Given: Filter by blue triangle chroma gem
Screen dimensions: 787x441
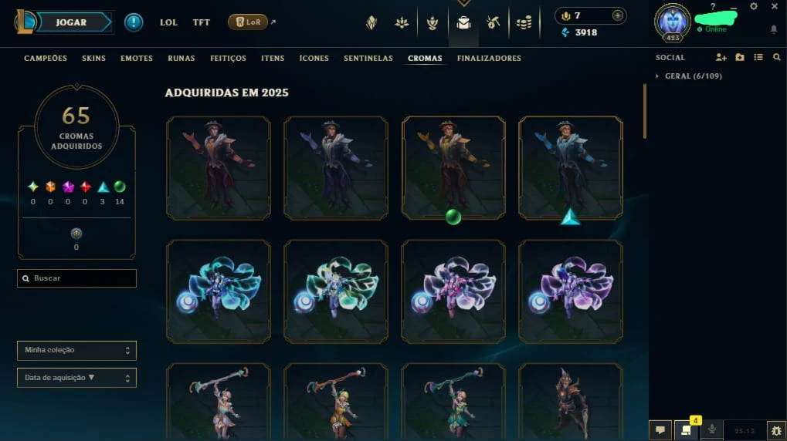Looking at the screenshot, I should [x=103, y=187].
